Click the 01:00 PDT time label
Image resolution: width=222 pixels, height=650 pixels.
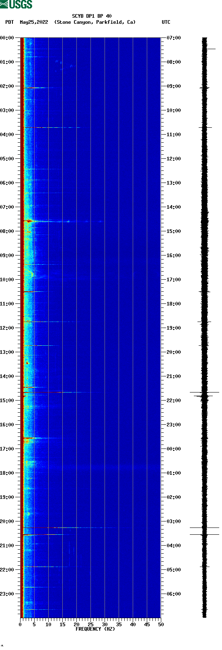[7, 62]
